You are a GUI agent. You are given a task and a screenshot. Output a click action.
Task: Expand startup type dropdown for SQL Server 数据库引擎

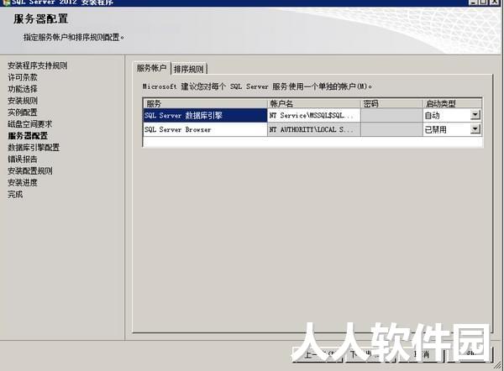[x=475, y=115]
